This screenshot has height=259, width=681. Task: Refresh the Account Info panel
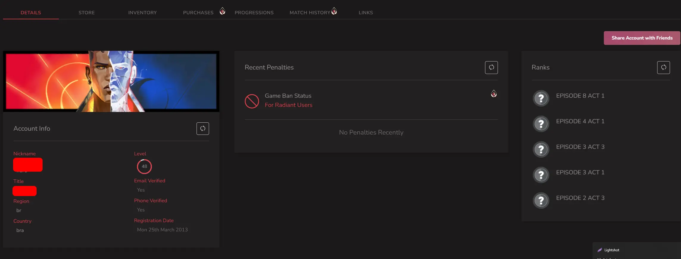coord(202,129)
